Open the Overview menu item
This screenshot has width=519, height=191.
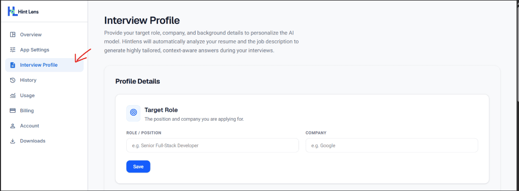(45, 35)
